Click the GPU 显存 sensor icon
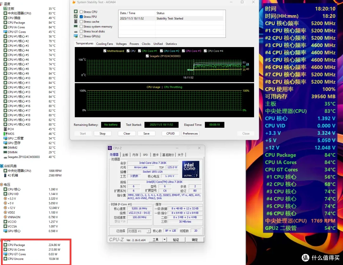343x265 pixels. (x=5, y=143)
